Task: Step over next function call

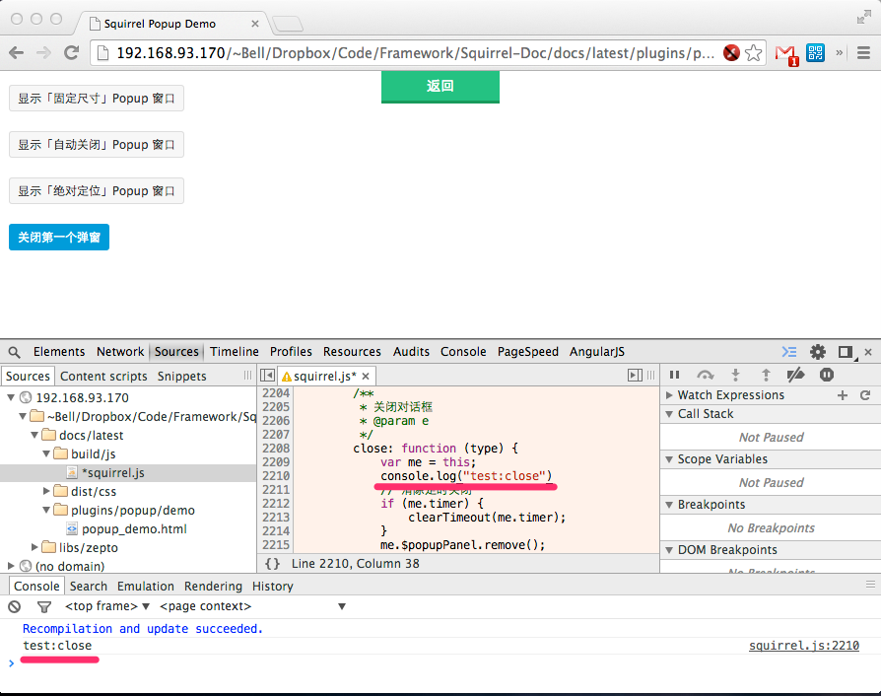Action: [x=706, y=375]
